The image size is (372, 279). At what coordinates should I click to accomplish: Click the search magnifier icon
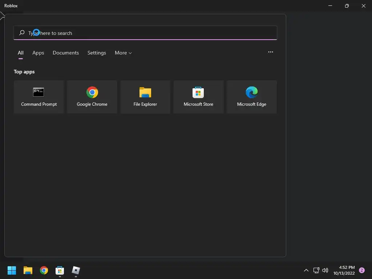coord(22,33)
